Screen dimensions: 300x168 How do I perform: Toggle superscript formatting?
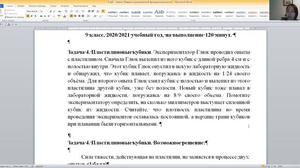click(x=49, y=16)
